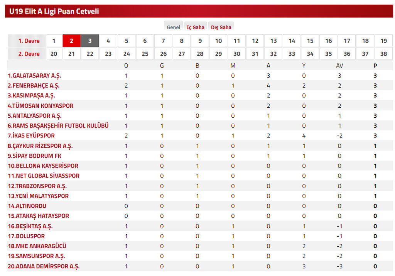Open Rams Başakşehir Futbol Kulübü link
The image size is (395, 276).
tap(58, 126)
